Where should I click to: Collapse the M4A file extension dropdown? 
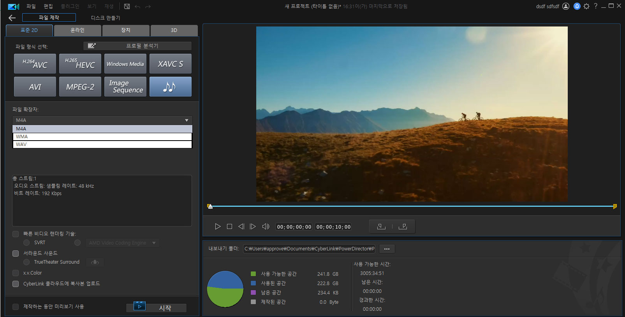point(187,120)
